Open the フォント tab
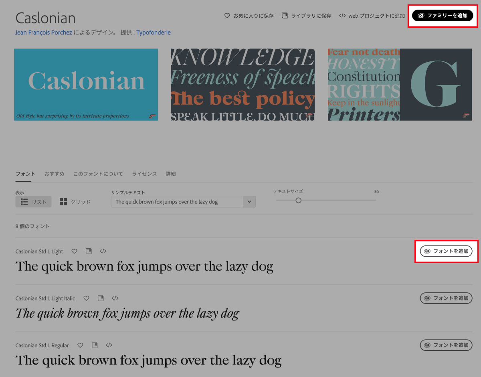481x377 pixels. pyautogui.click(x=26, y=174)
